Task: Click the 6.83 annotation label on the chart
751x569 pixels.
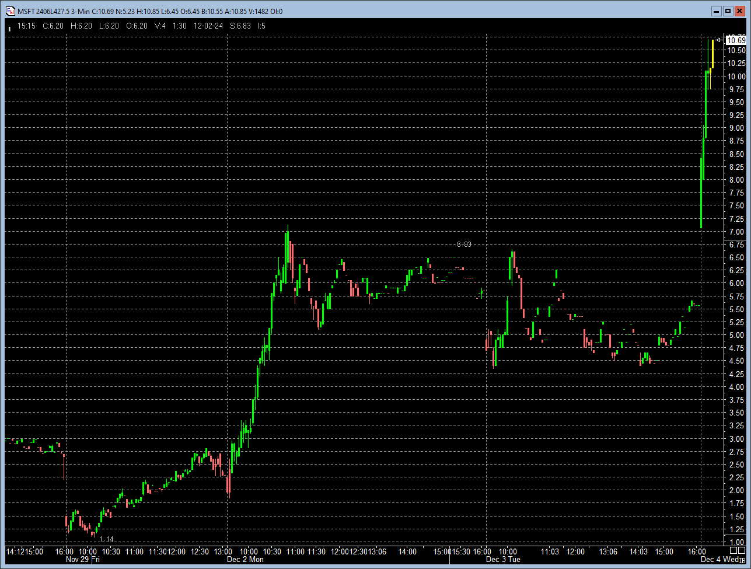Action: pyautogui.click(x=464, y=245)
